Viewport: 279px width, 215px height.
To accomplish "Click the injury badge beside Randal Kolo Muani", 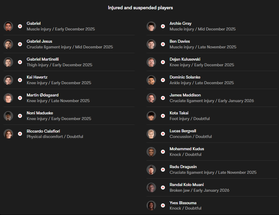I will (x=163, y=188).
